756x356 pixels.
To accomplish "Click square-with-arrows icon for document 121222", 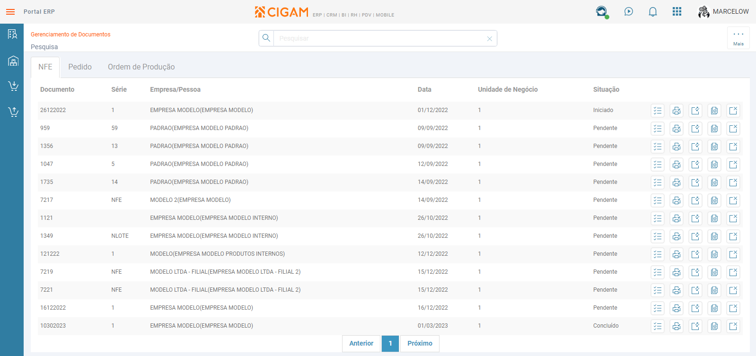I will pos(695,254).
